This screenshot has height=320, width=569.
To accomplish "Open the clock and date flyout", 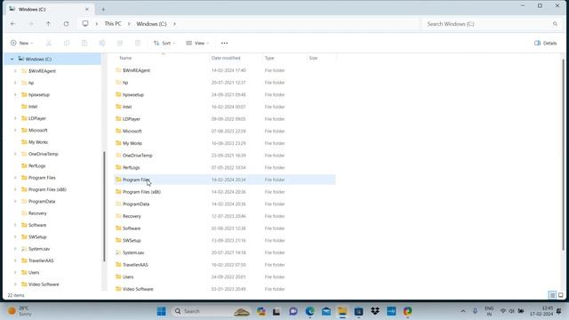I will click(541, 311).
